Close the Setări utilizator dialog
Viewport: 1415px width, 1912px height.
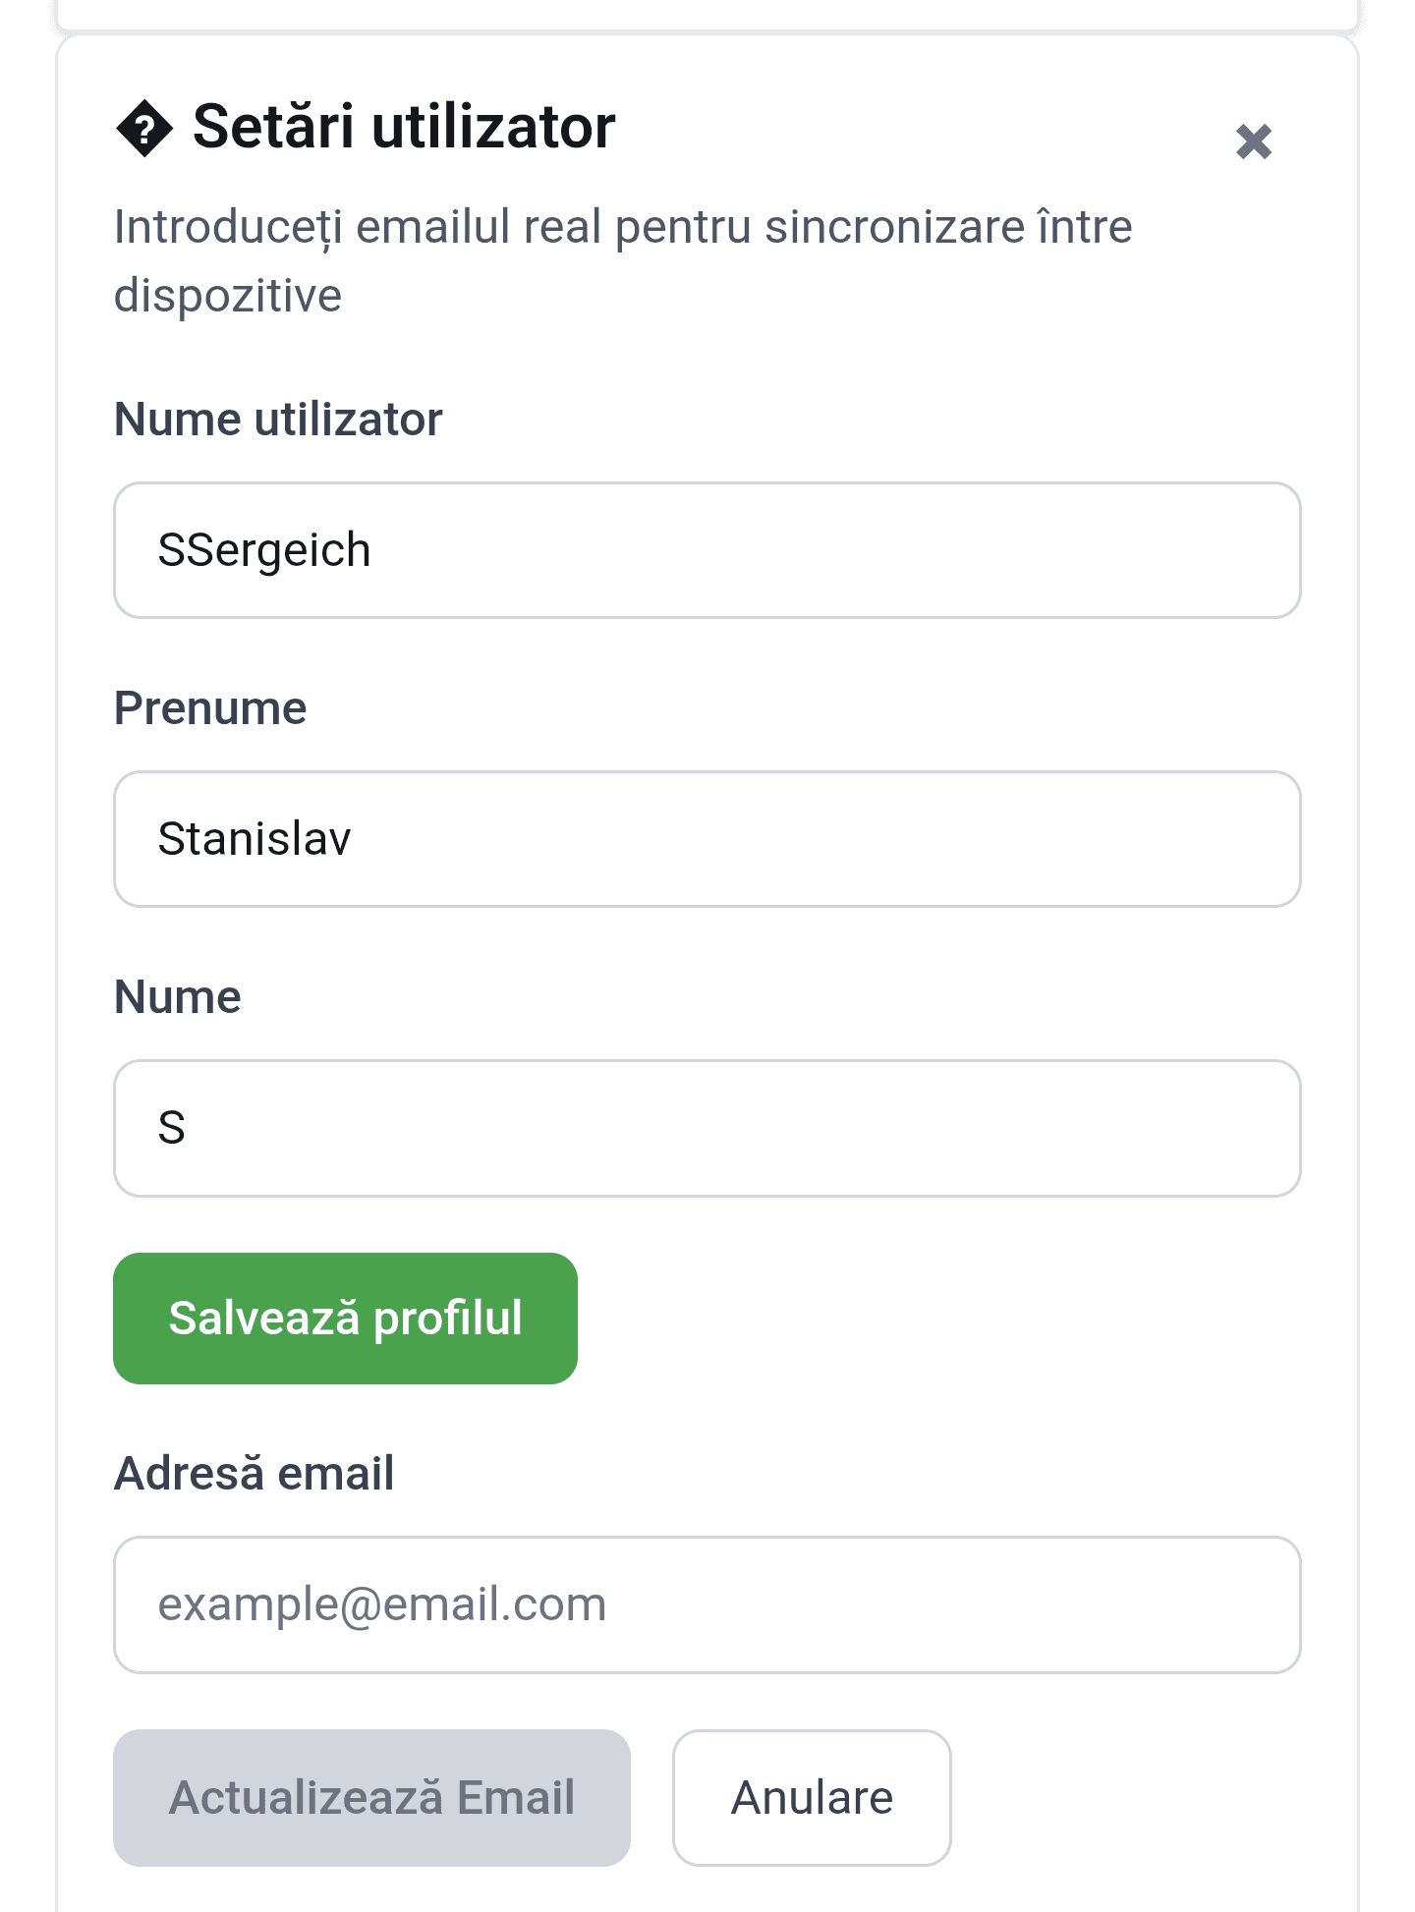1253,141
